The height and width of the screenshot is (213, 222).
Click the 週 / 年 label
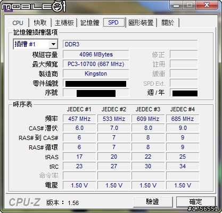[156, 93]
